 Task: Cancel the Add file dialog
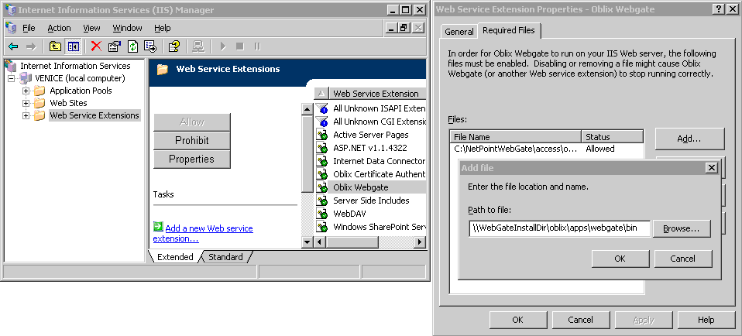click(x=683, y=259)
